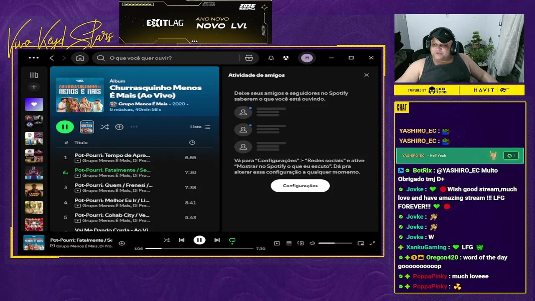Select track 'Pot-Pourri: Cohab City / Ve...'
The width and height of the screenshot is (535, 301).
(x=135, y=218)
